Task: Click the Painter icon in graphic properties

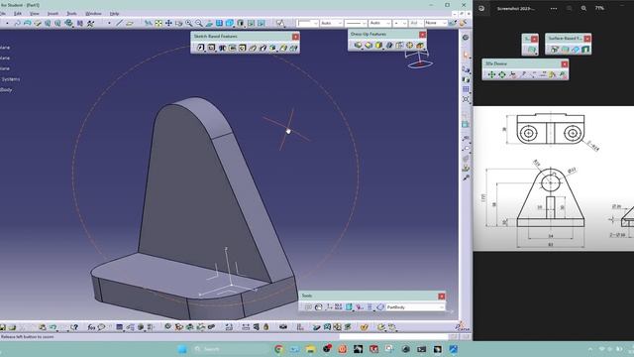Action: tap(453, 24)
